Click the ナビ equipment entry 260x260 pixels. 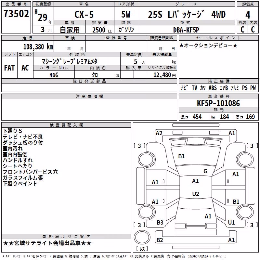[184, 88]
